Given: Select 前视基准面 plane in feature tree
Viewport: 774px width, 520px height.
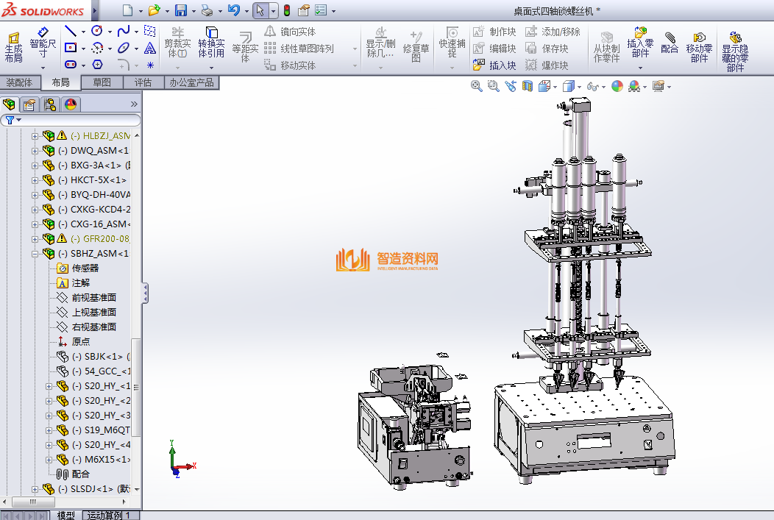Looking at the screenshot, I should click(93, 298).
